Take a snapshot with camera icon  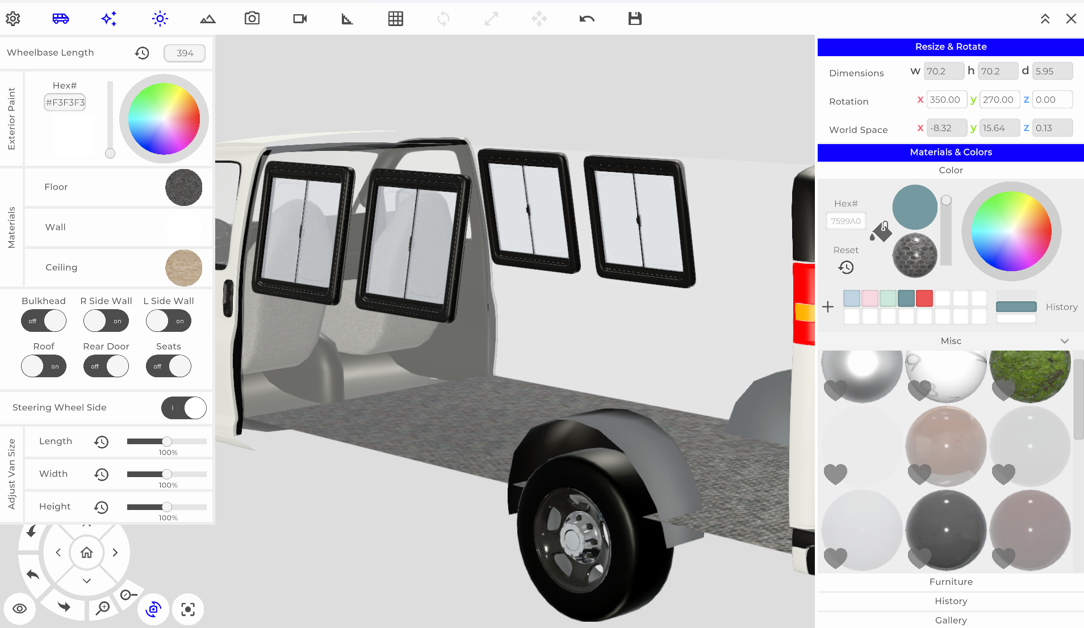[252, 19]
